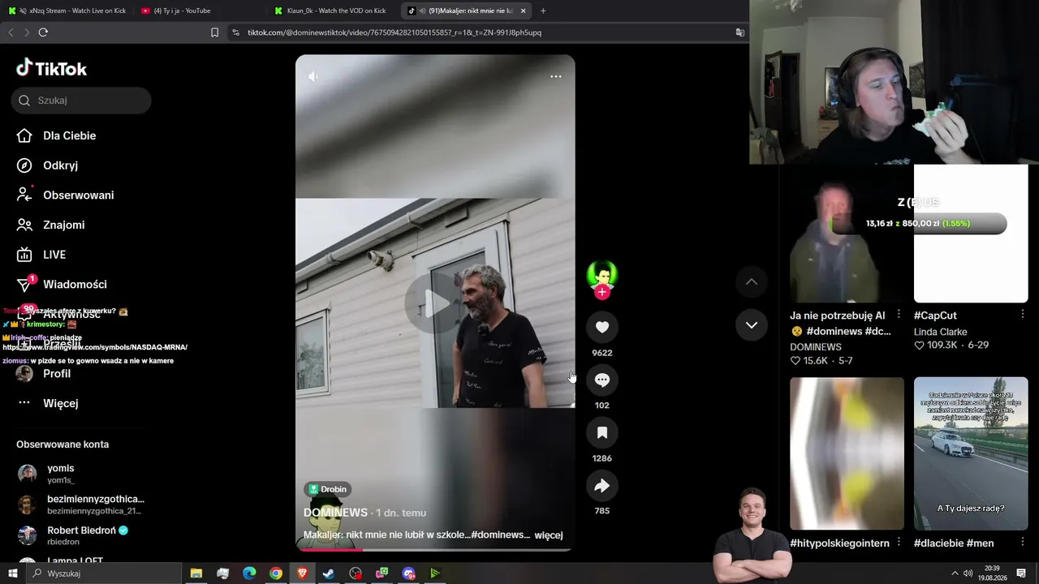Open the Znajomi friends icon
Image resolution: width=1039 pixels, height=584 pixels.
[24, 225]
